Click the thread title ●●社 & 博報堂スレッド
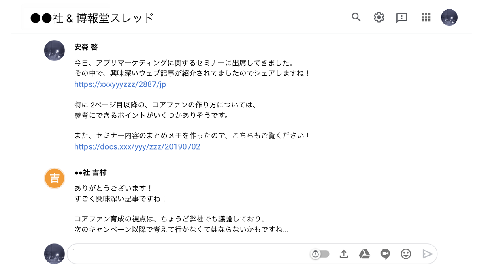Image resolution: width=486 pixels, height=275 pixels. tap(92, 18)
